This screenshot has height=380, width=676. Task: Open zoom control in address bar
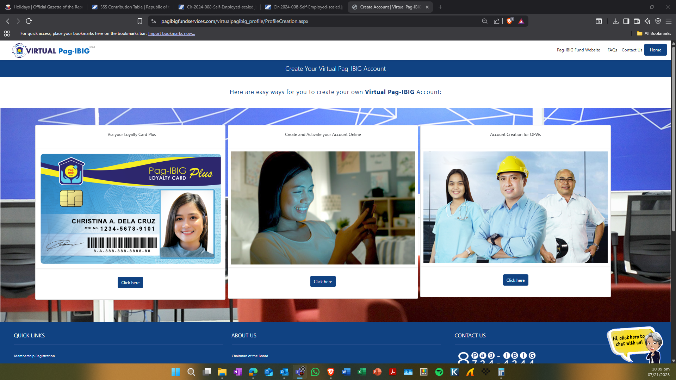[x=485, y=21]
